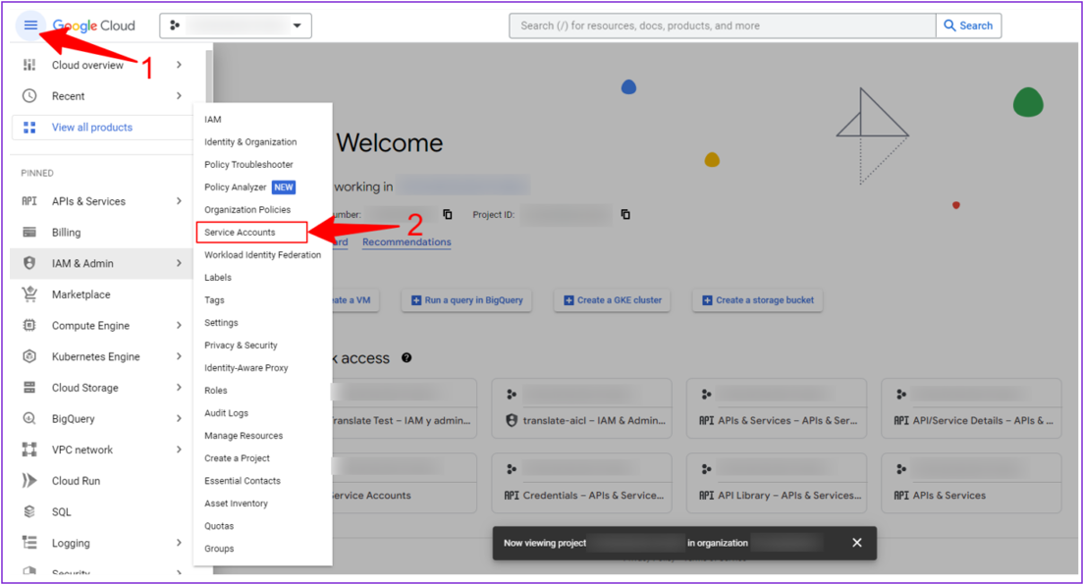Open Settings in the IAM submenu
Viewport: 1083px width, 584px height.
pos(221,322)
